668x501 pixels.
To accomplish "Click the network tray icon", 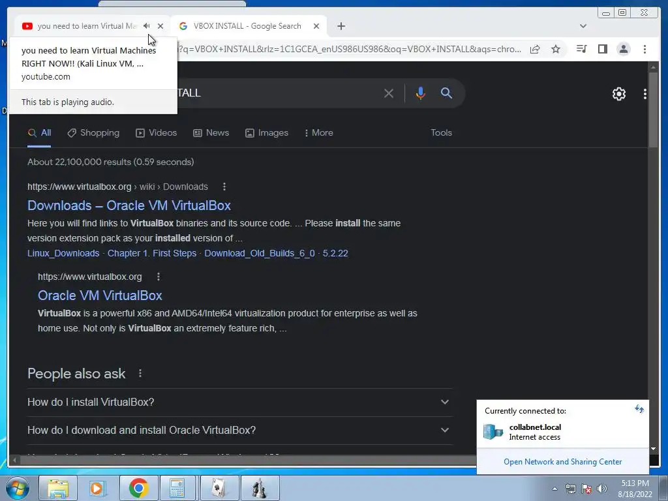I will 570,489.
